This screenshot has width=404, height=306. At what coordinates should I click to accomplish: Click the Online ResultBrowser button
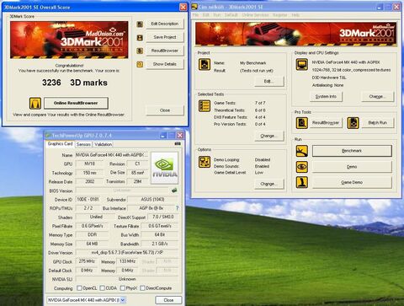coord(76,103)
